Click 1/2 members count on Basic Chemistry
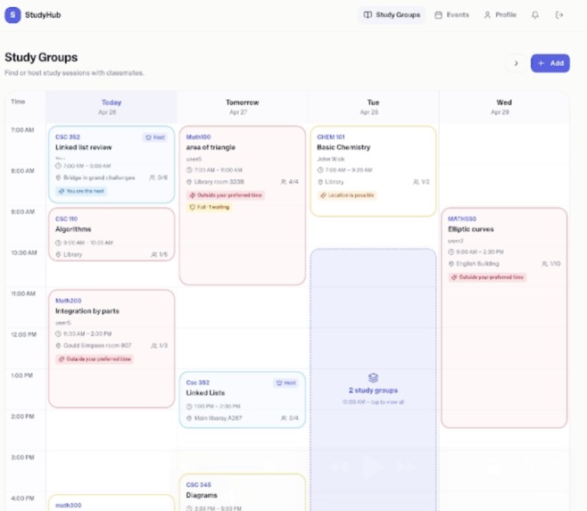 coord(421,182)
